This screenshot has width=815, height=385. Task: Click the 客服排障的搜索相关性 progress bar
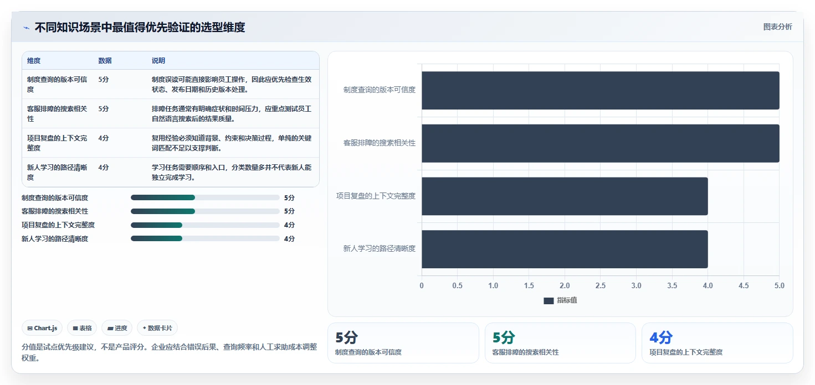pos(205,211)
